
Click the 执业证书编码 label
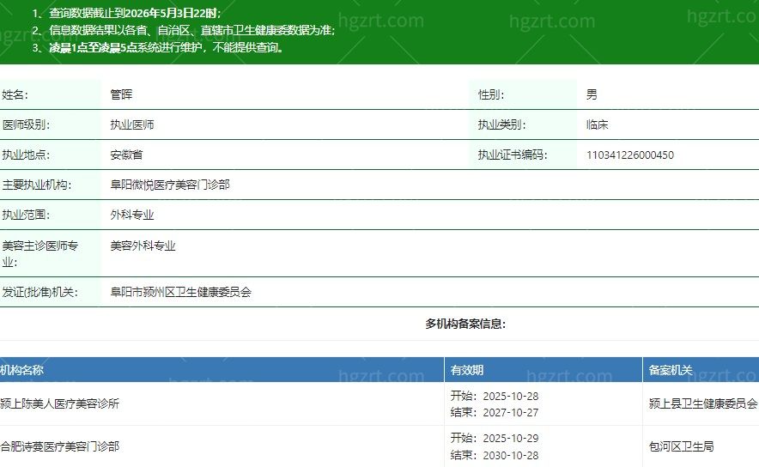pos(513,155)
